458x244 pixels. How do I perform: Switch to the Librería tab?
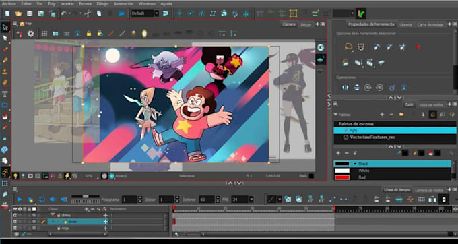(405, 25)
